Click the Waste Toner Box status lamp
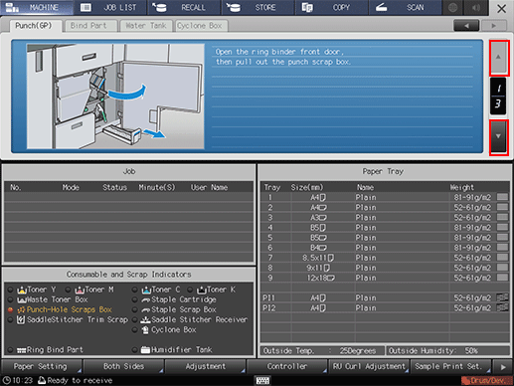This screenshot has height=386, width=514. 11,300
